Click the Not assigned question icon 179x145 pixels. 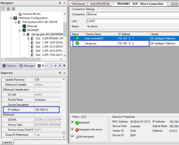(x=77, y=137)
